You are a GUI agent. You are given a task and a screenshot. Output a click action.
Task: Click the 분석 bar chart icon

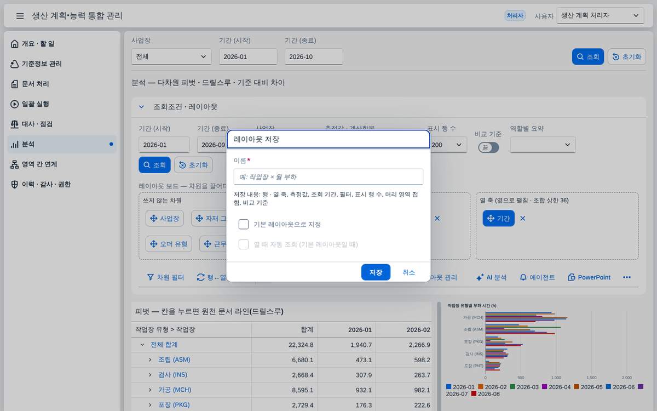click(15, 144)
